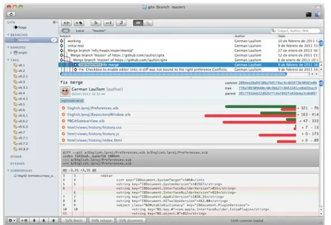331x225 pixels.
Task: Click the horizontal scrollbar under the commit list
Action: (x=174, y=74)
